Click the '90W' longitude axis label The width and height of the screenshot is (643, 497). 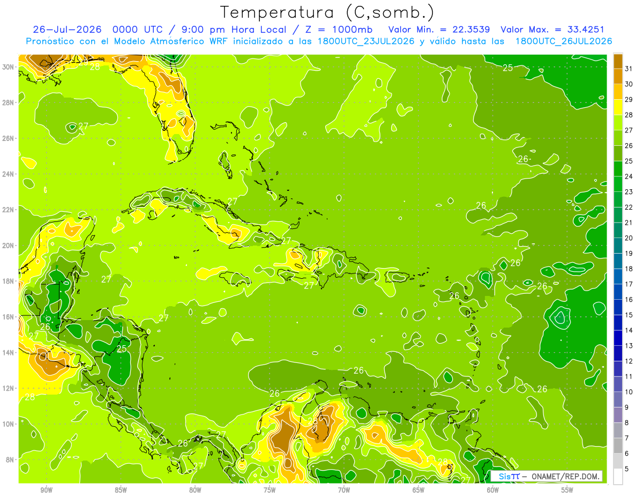coord(47,489)
